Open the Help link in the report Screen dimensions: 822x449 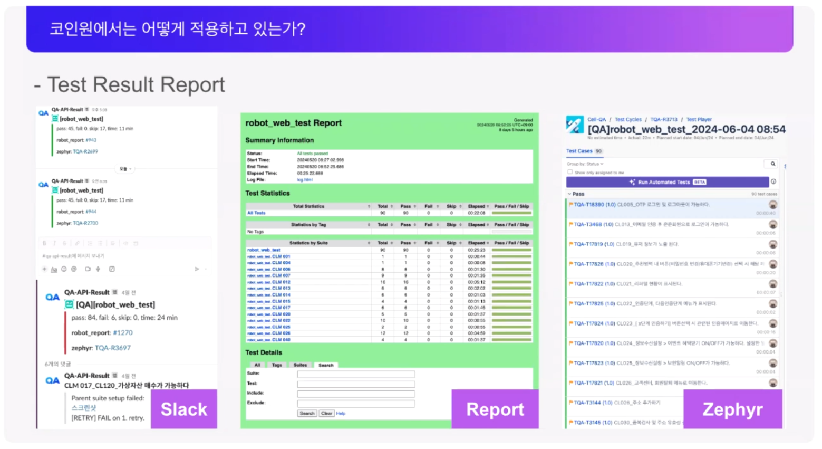341,414
